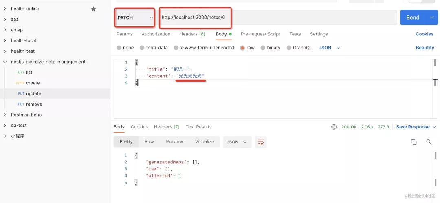Screen dimensions: 440x203
Task: Switch response view to Raw
Action: click(x=149, y=141)
